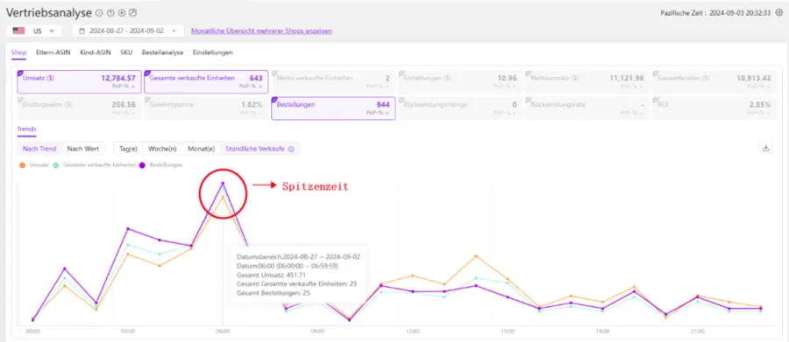Toggle the Gesamte verkaufte Einheiten card
The image size is (789, 342).
coord(206,82)
